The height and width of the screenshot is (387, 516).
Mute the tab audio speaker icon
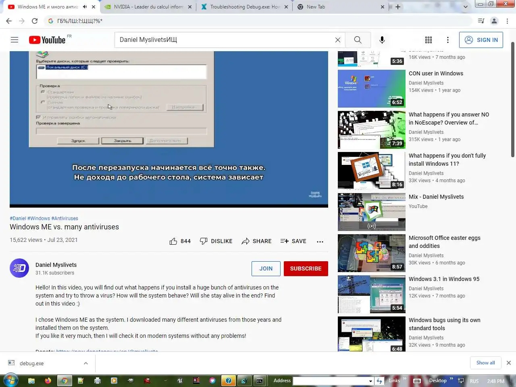tap(85, 7)
